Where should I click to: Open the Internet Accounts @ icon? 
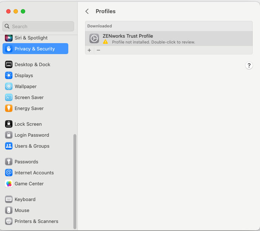click(9, 173)
